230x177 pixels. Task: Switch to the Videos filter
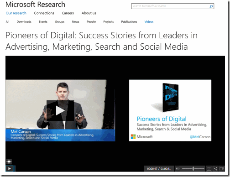[x=149, y=21]
